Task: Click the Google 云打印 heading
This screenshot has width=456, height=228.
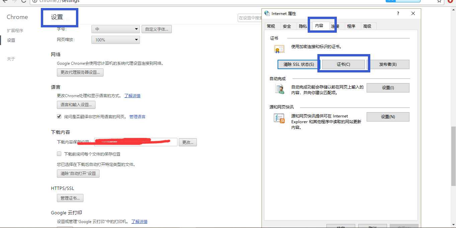Action: tap(67, 213)
